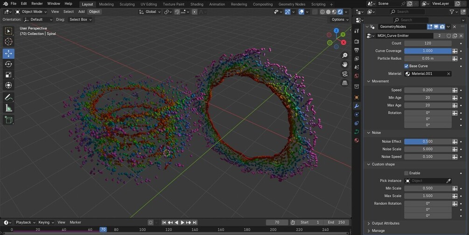Toggle camera view icon
Image resolution: width=469 pixels, height=235 pixels.
click(x=344, y=74)
